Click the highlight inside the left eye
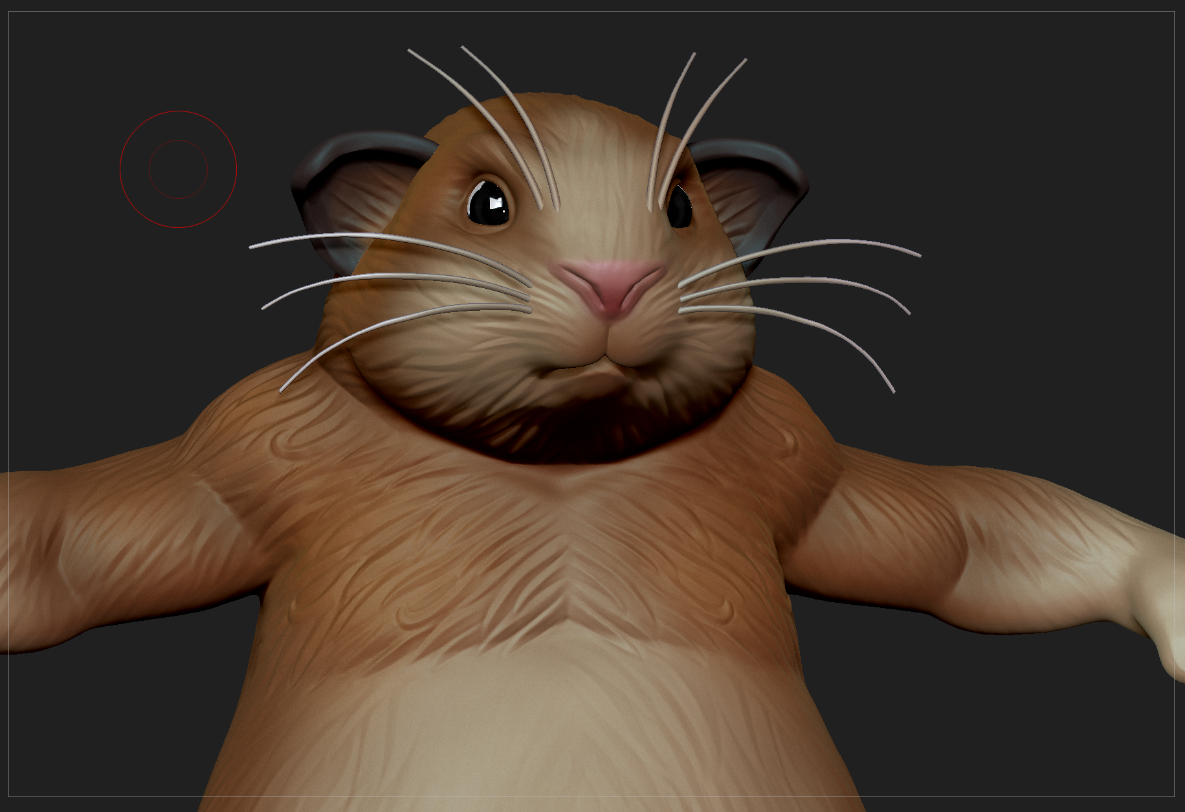Image resolution: width=1185 pixels, height=812 pixels. pos(495,203)
